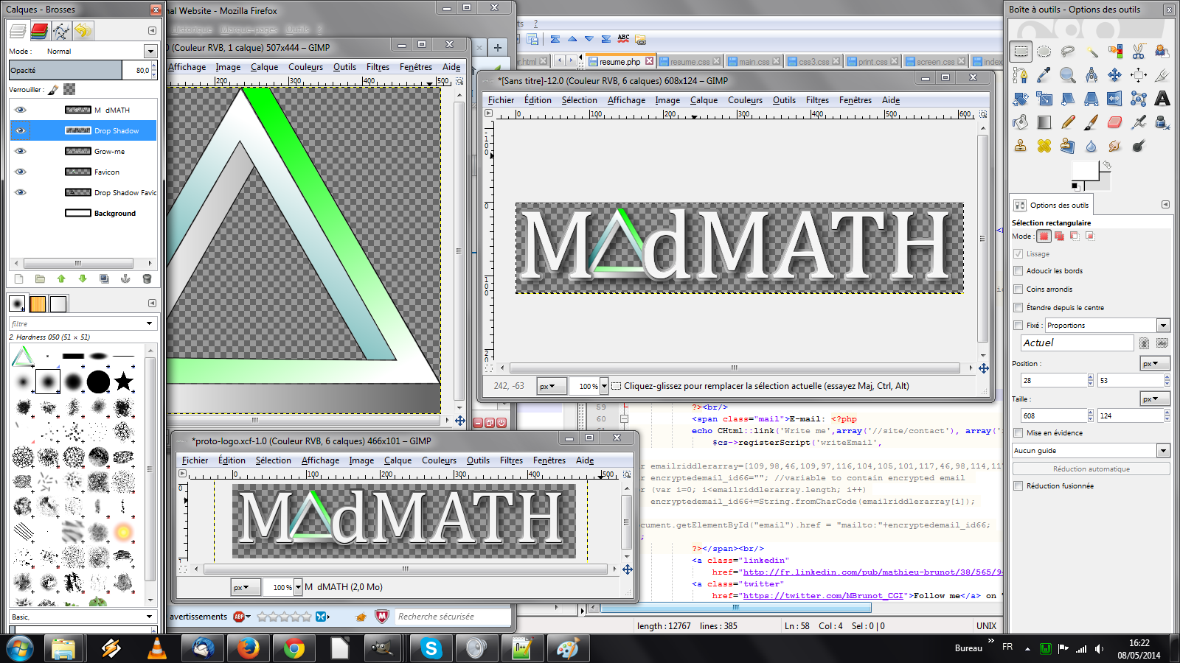This screenshot has width=1180, height=663.
Task: Select the Color Picker eyedropper tool
Action: pyautogui.click(x=1044, y=74)
